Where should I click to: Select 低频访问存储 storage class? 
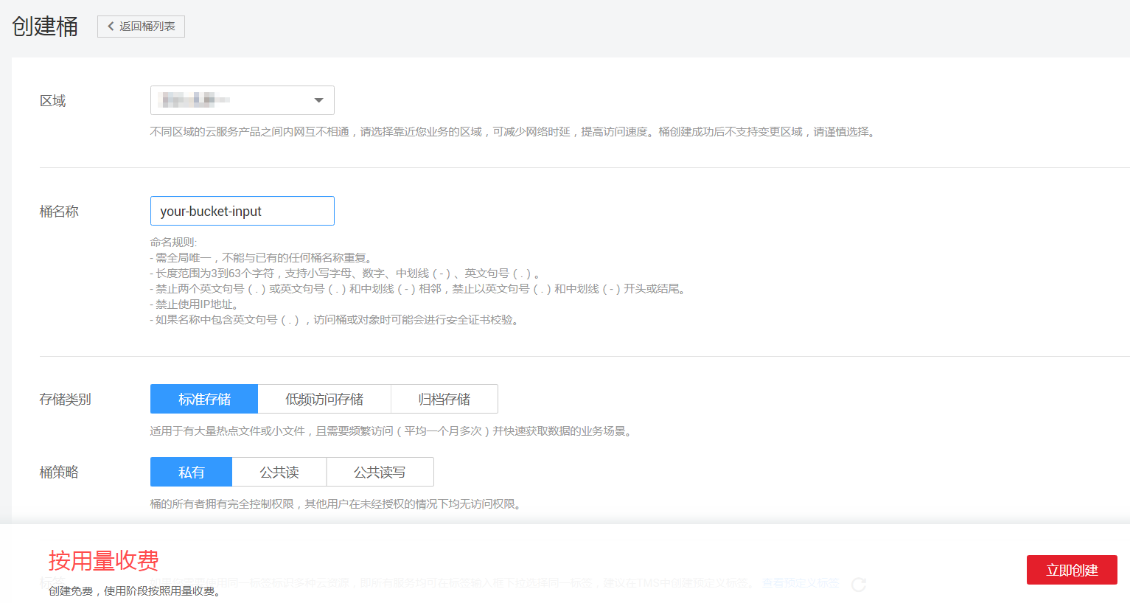[x=324, y=399]
